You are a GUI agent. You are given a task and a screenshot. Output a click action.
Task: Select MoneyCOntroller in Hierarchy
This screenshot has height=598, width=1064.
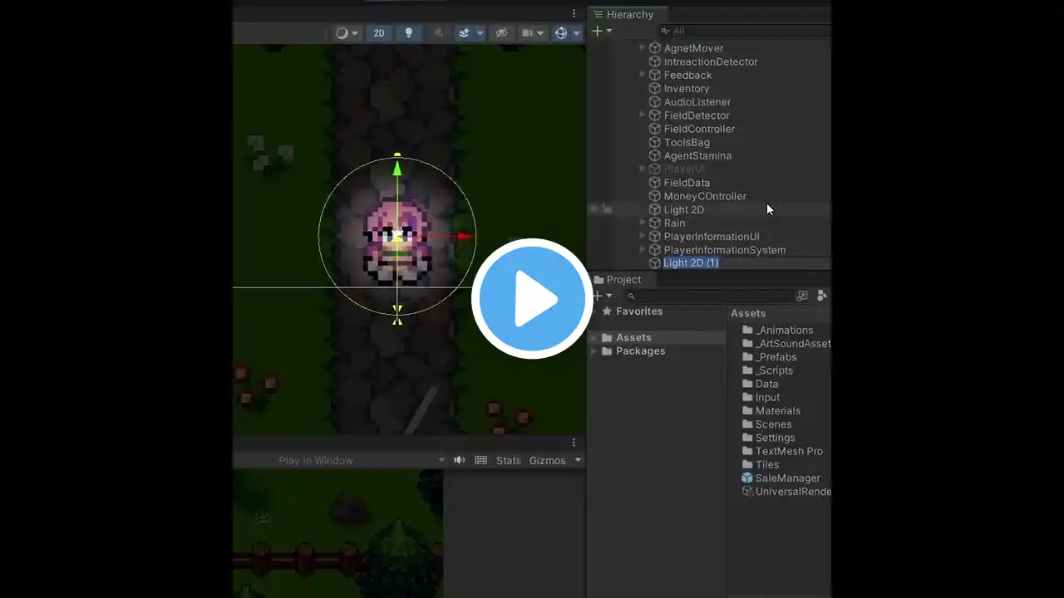pos(705,196)
